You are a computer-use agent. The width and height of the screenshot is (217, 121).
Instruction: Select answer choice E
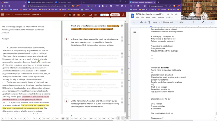66,101
